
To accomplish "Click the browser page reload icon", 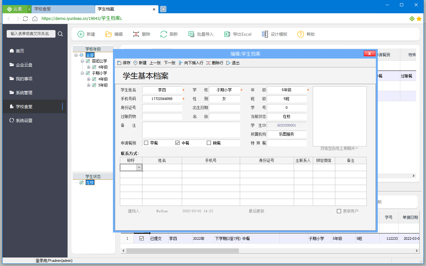I will pos(25,19).
